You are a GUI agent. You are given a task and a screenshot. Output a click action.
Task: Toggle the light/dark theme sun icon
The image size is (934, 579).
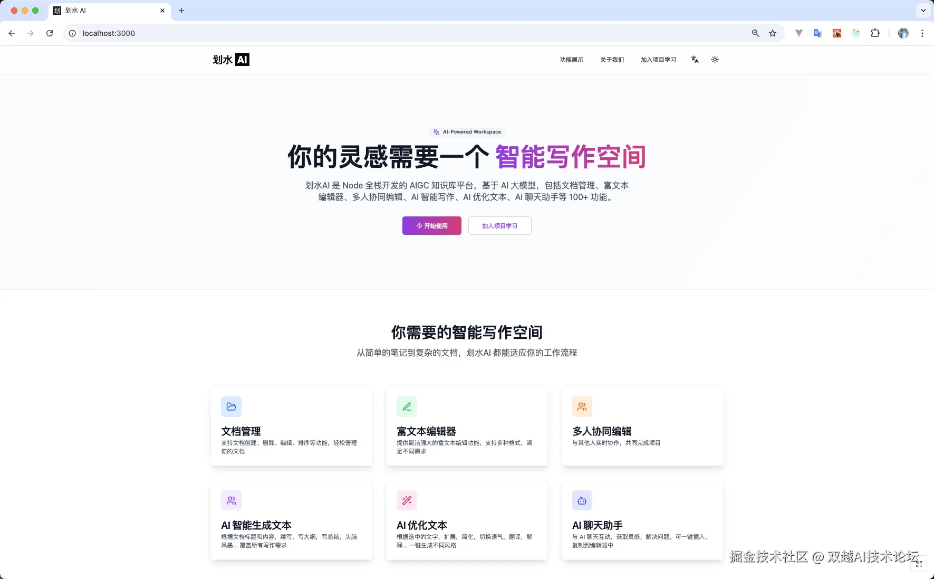point(715,60)
